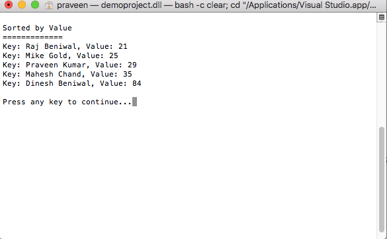The width and height of the screenshot is (387, 239).
Task: Click the 'Sorted by Value' heading text
Action: (37, 28)
